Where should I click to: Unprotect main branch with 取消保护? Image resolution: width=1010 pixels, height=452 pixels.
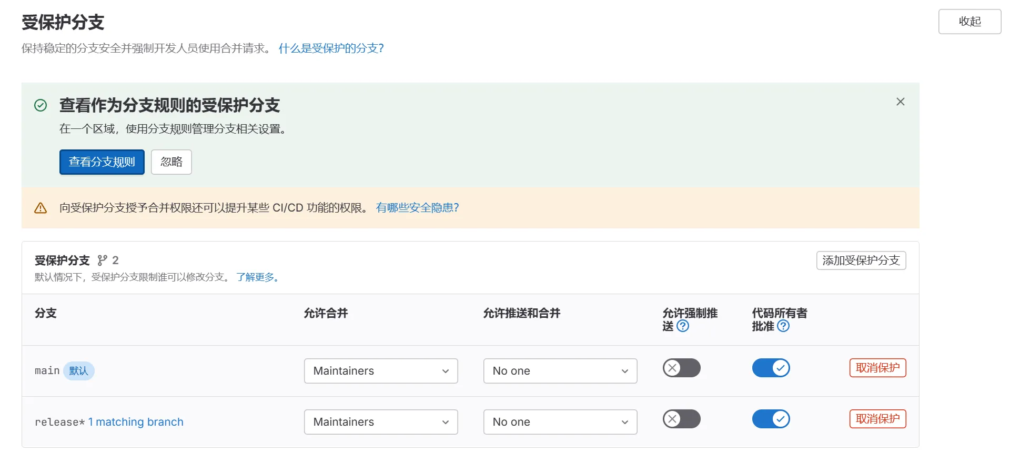[877, 368]
